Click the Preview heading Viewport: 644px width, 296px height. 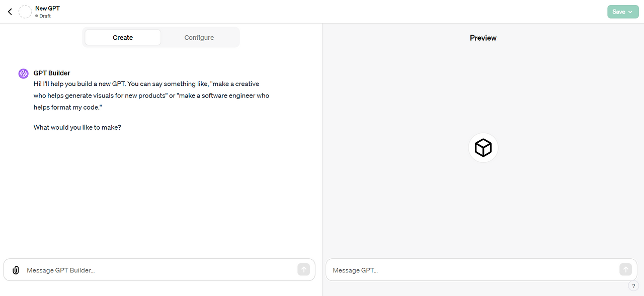482,38
